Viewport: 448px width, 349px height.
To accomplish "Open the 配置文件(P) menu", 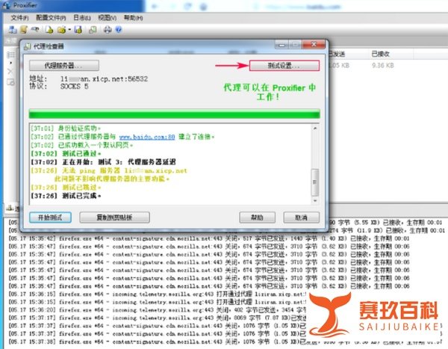I will pyautogui.click(x=51, y=18).
